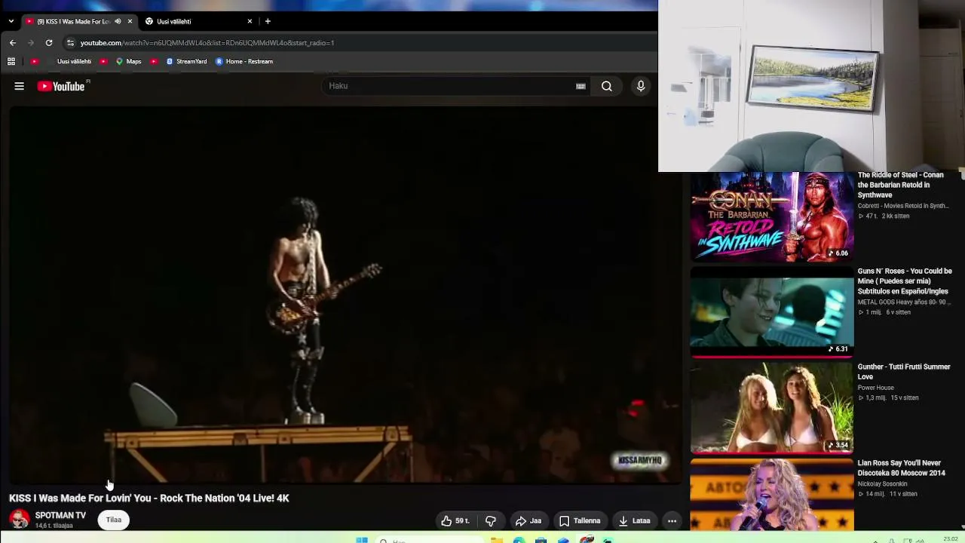This screenshot has width=965, height=543.
Task: Start voice search with microphone icon
Action: tap(641, 86)
